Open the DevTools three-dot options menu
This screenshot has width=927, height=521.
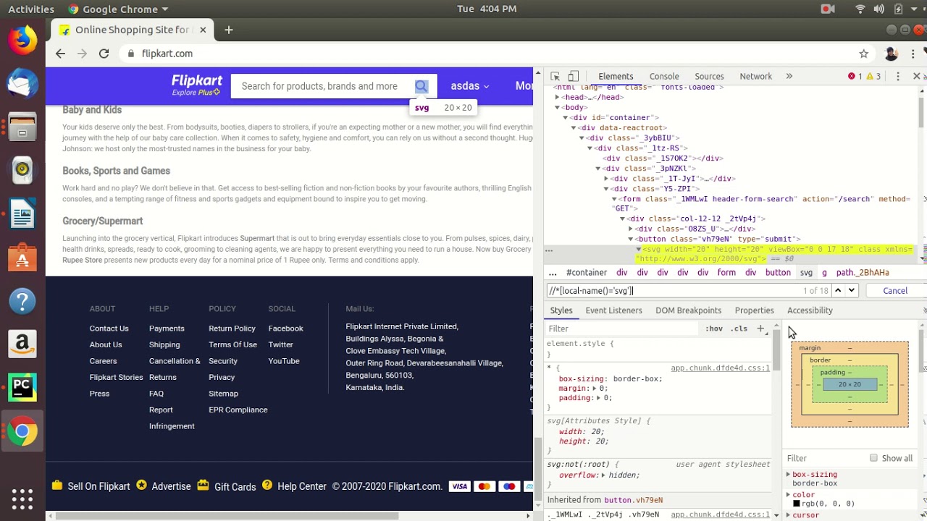point(898,76)
